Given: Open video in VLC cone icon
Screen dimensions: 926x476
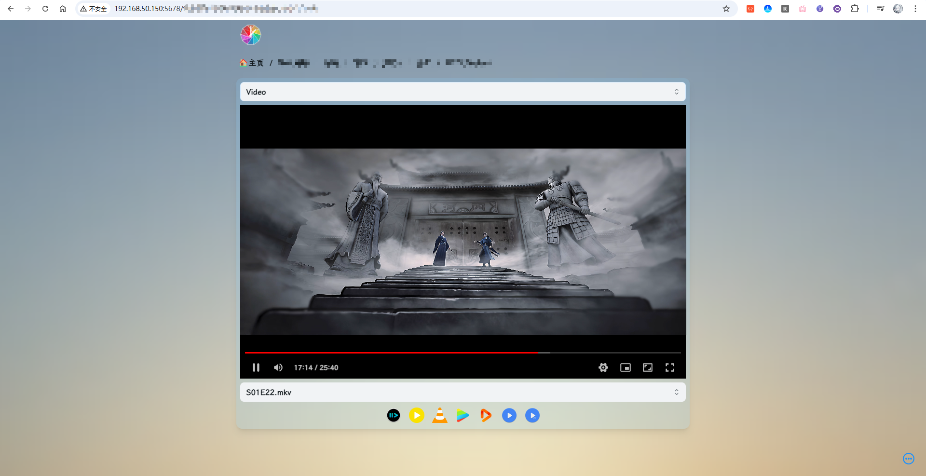Looking at the screenshot, I should (x=439, y=415).
